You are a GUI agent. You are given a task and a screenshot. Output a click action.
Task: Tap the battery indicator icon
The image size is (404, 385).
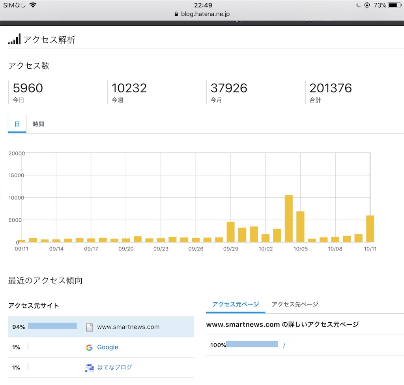(395, 5)
